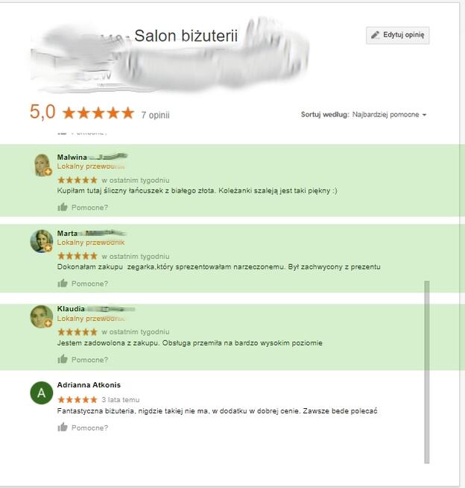Click the Edytuj opinię button
The image size is (465, 488).
397,35
